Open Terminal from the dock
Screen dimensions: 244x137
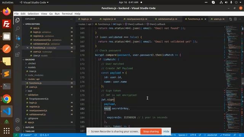pyautogui.click(x=6, y=86)
